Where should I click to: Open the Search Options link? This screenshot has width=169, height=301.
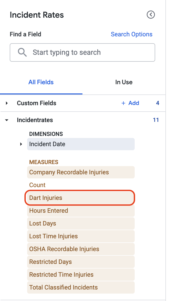point(132,34)
